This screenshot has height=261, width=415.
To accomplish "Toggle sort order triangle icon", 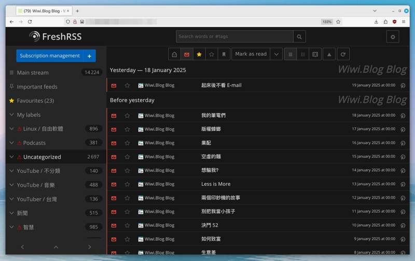I will (329, 54).
